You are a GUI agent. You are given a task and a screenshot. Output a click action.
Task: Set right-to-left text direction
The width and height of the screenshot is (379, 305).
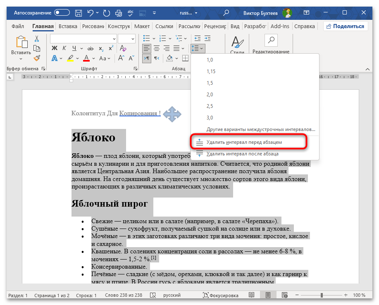(157, 58)
